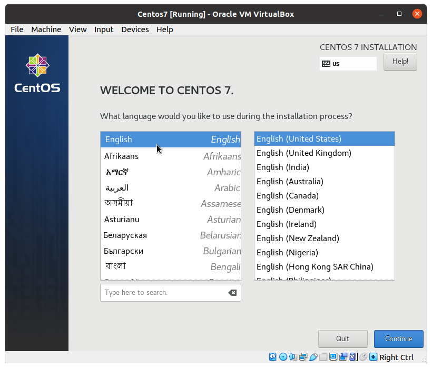Select English (Canada) locale
The height and width of the screenshot is (368, 432).
[x=325, y=196]
